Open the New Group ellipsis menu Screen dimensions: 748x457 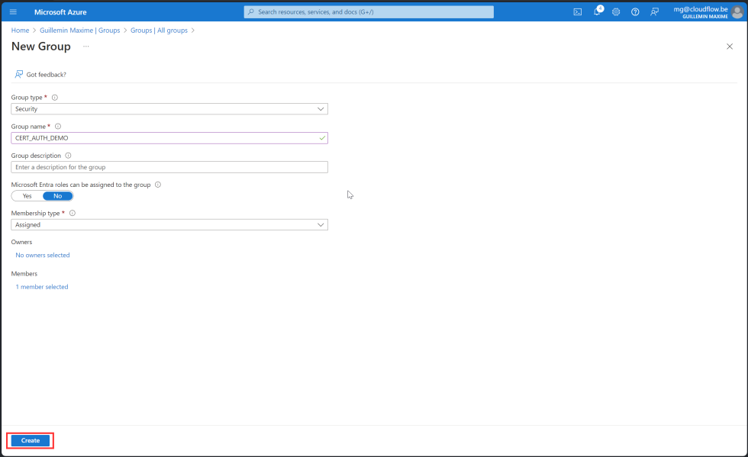coord(85,47)
